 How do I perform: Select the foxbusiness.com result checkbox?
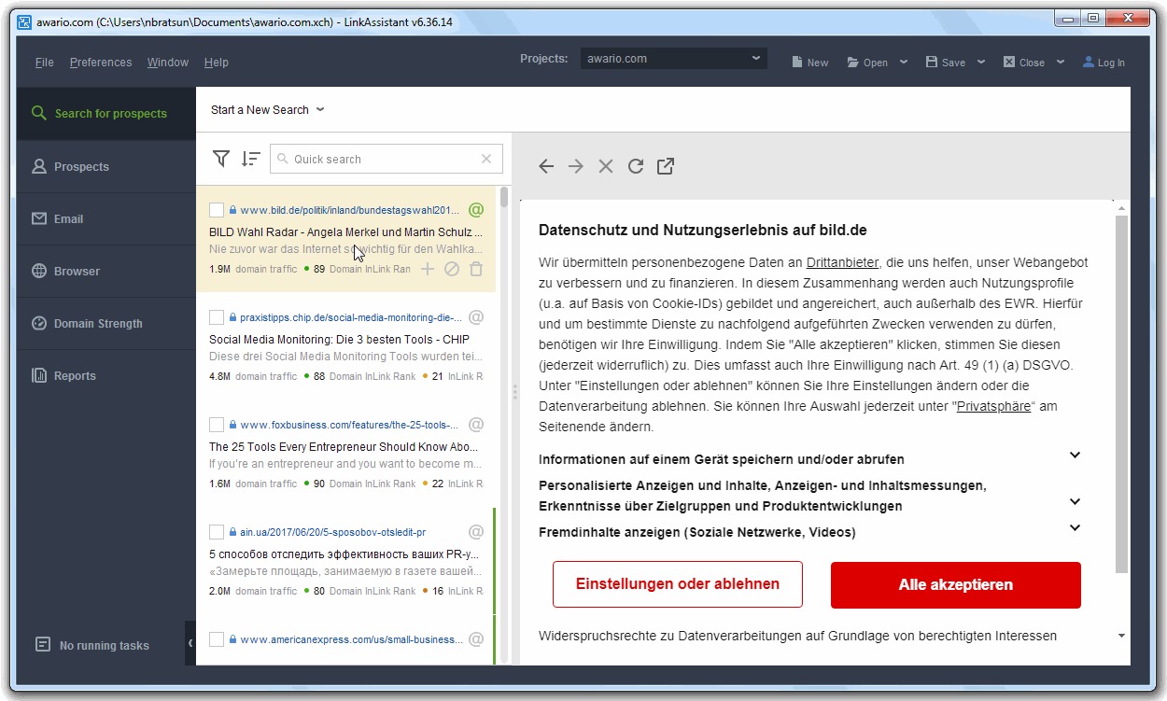(217, 425)
